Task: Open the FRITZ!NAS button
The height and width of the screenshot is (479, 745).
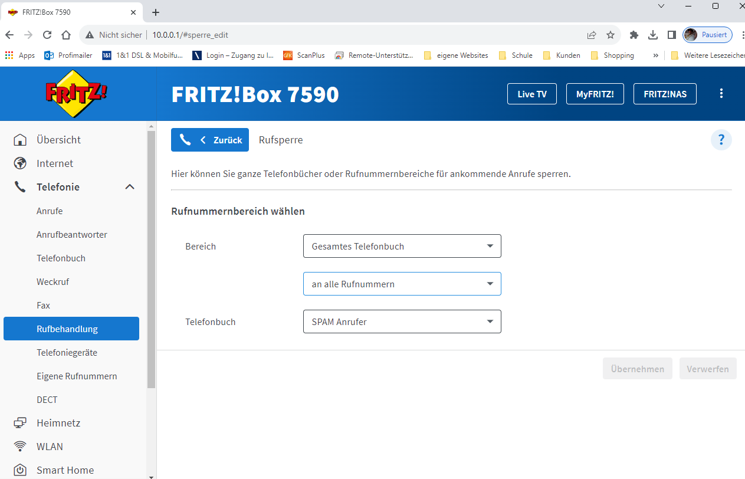Action: 664,94
